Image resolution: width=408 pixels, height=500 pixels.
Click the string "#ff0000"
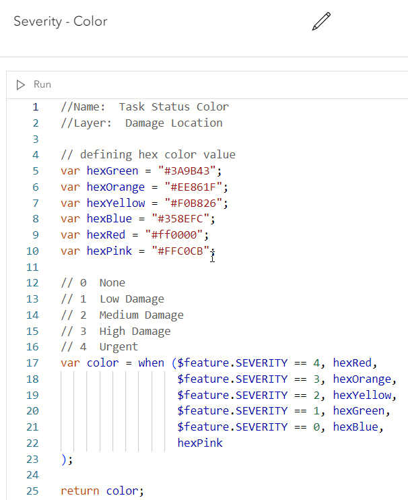click(x=174, y=235)
